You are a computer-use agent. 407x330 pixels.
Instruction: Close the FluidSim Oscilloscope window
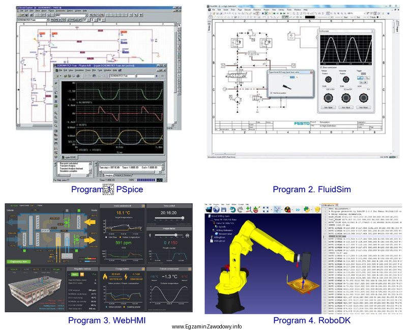(372, 31)
